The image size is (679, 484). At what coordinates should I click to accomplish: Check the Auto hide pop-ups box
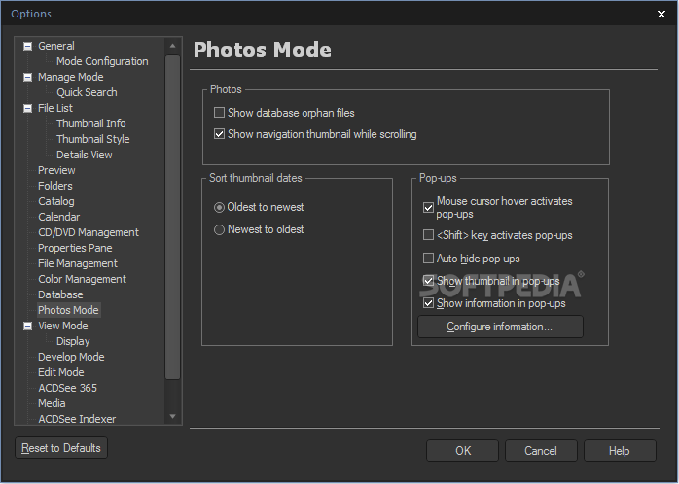coord(428,259)
